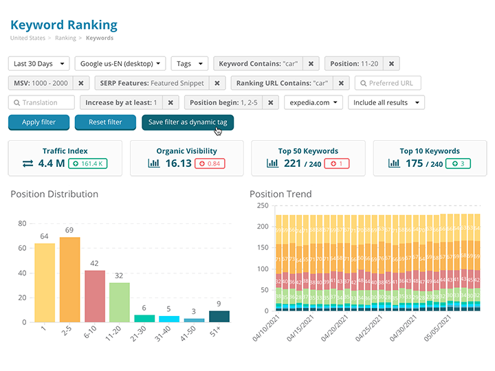Open the Tags dropdown
Screen dimensions: 495x371
189,64
